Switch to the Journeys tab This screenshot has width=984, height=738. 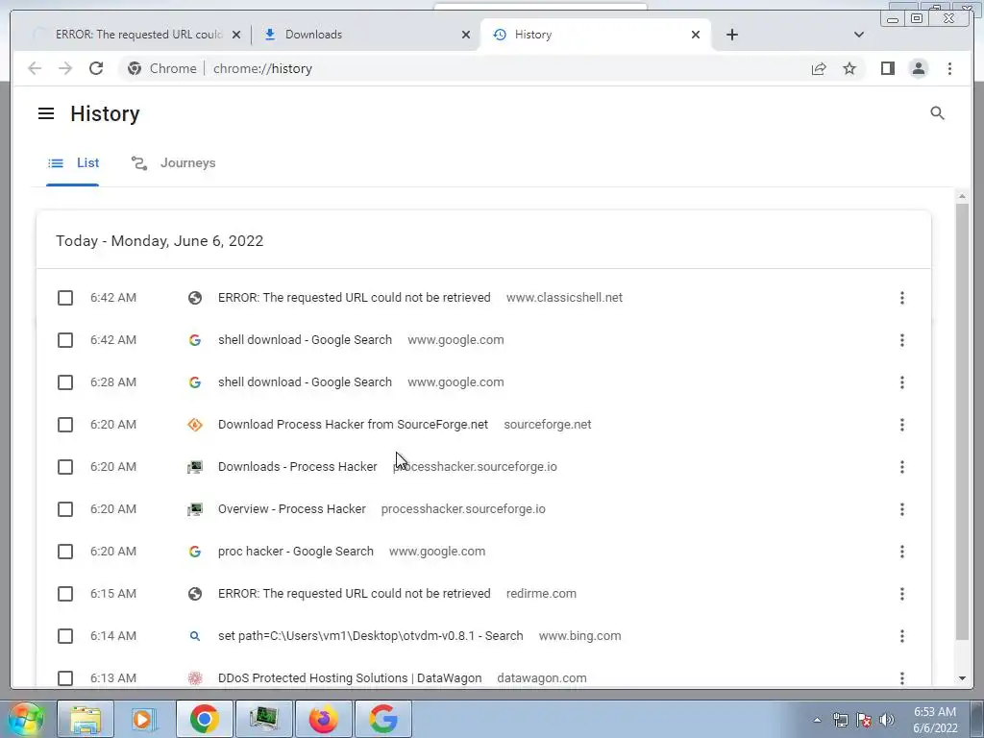pyautogui.click(x=173, y=163)
